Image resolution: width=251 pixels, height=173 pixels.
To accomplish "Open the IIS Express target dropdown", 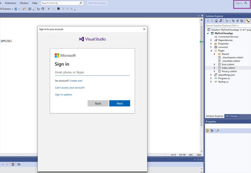I will click(12, 9).
